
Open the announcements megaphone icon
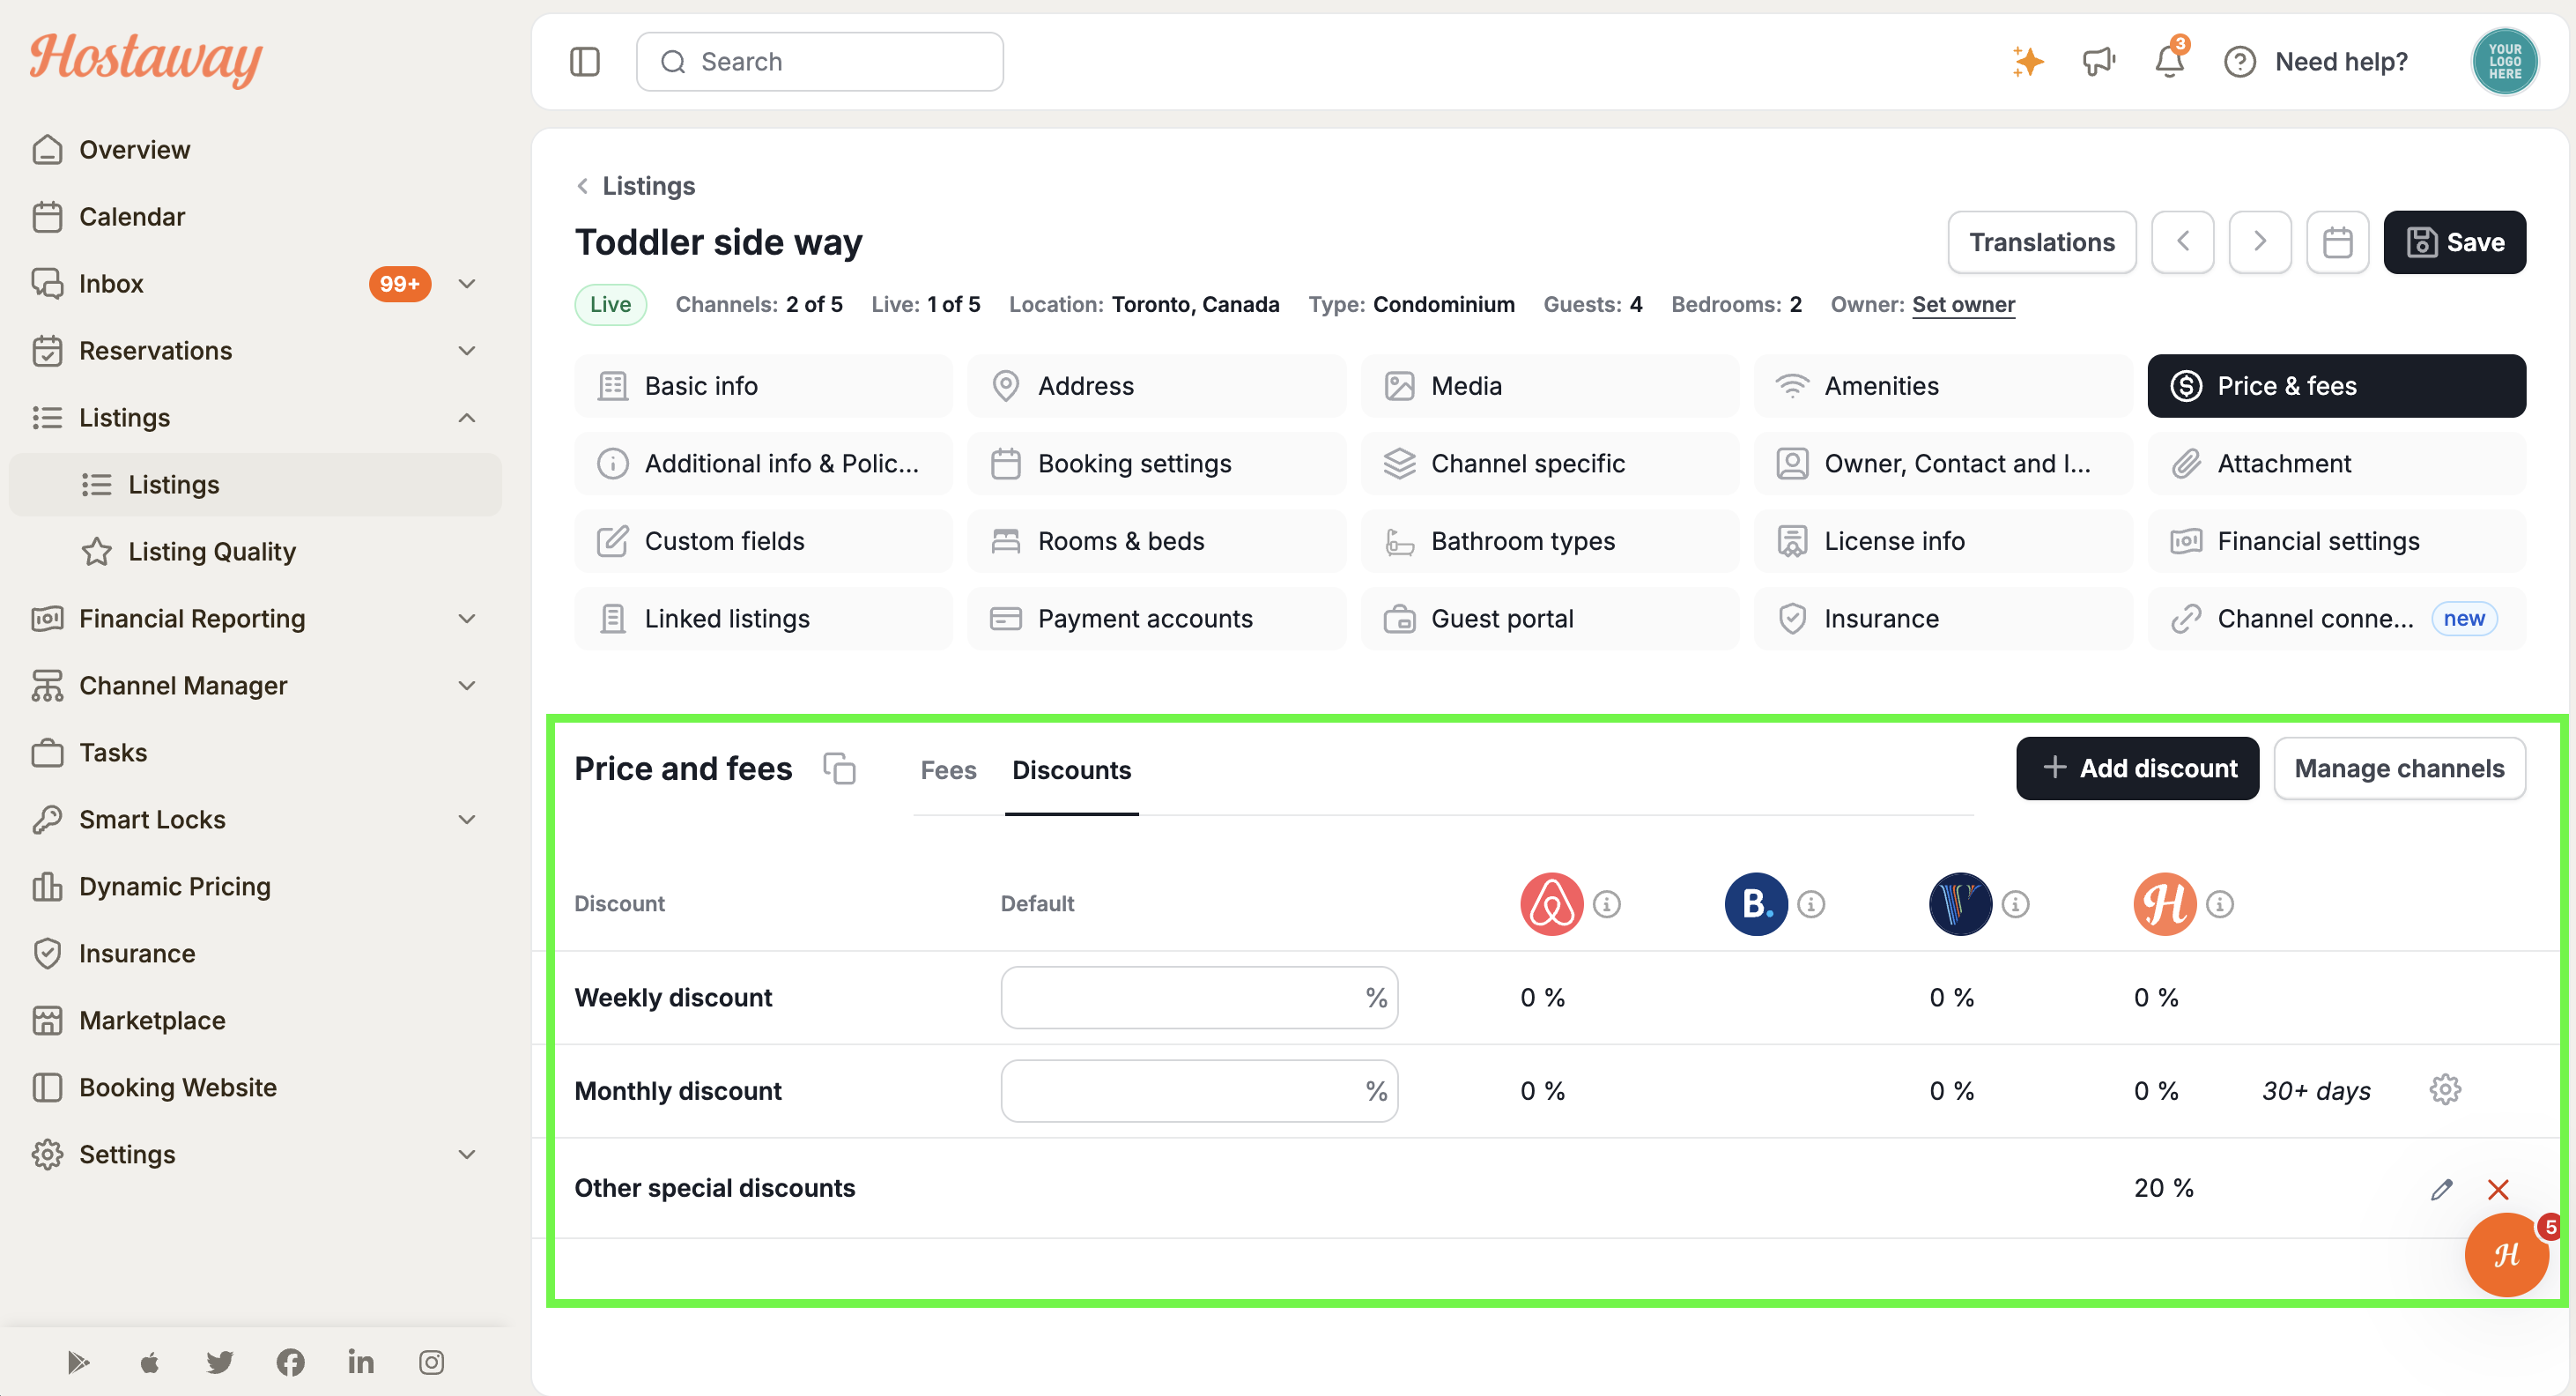(x=2098, y=62)
